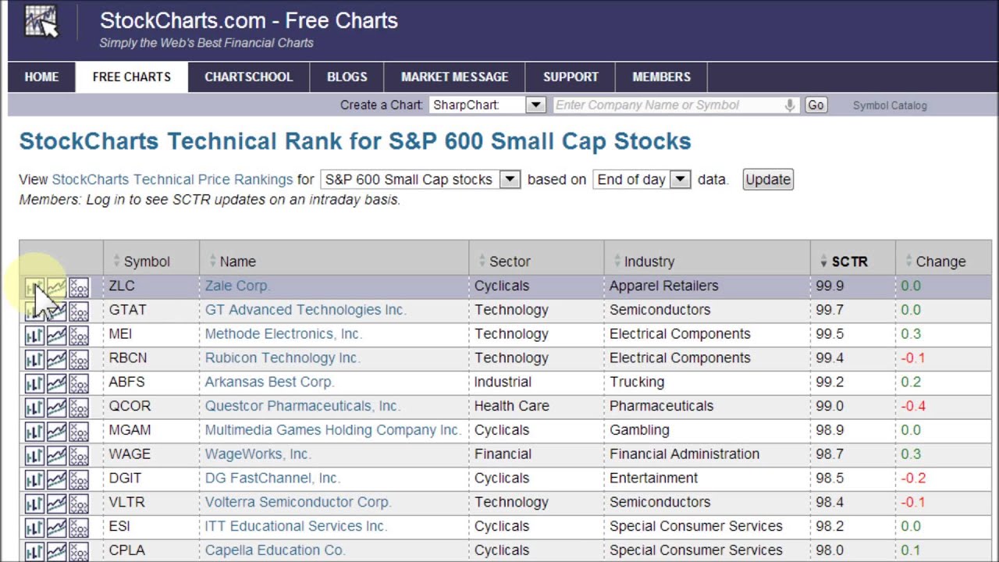Open the Arkansas Best Corp. link
Screen dimensions: 999x562
click(x=269, y=382)
